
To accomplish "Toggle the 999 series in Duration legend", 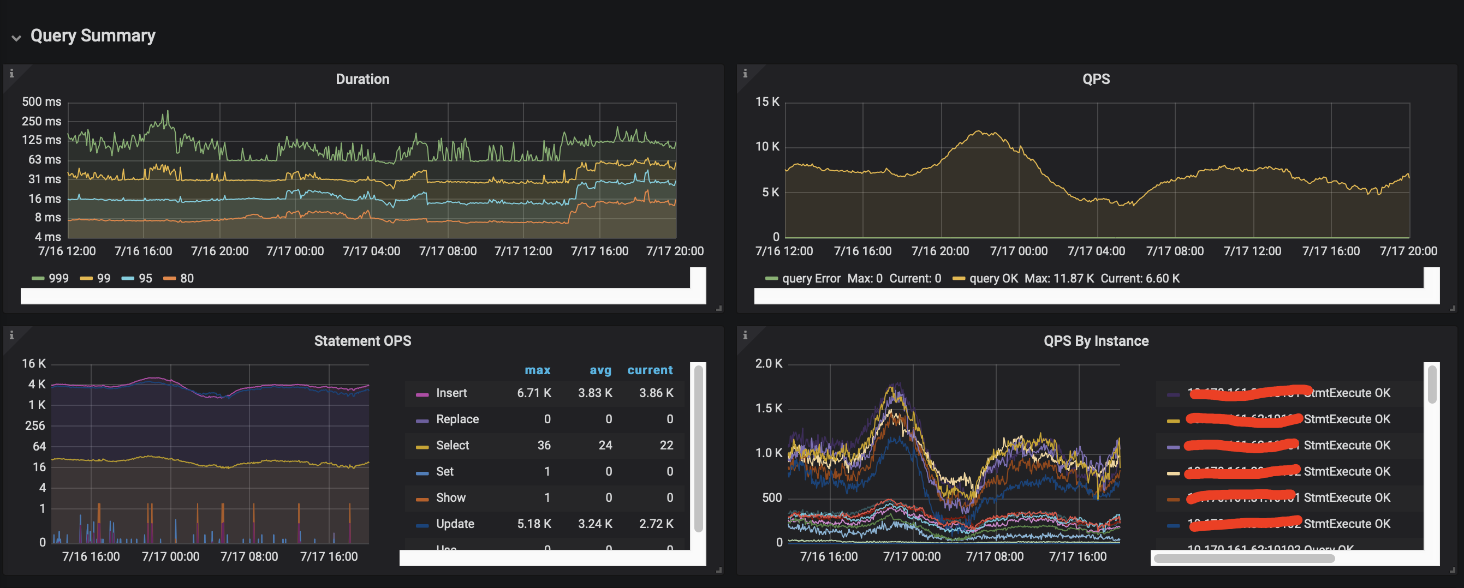I will coord(58,278).
